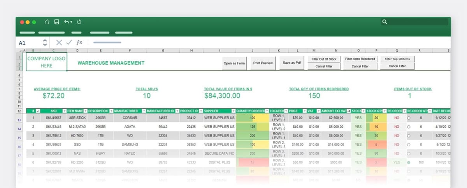Image resolution: width=467 pixels, height=188 pixels.
Task: Open the STOCK QTY filter dropdown
Action: (x=384, y=111)
